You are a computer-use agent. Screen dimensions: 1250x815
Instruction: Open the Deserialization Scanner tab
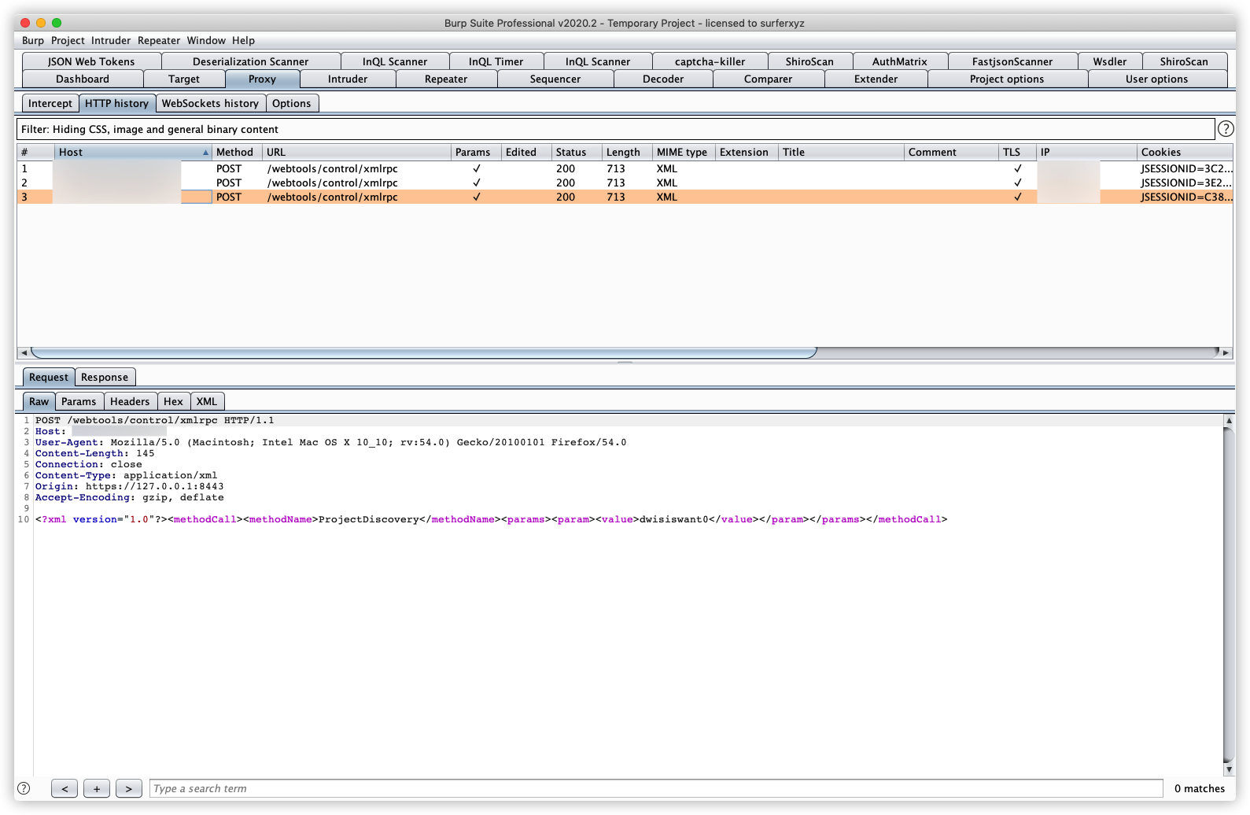click(250, 61)
